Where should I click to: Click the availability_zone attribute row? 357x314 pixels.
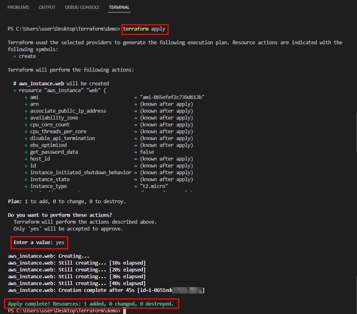(x=54, y=118)
